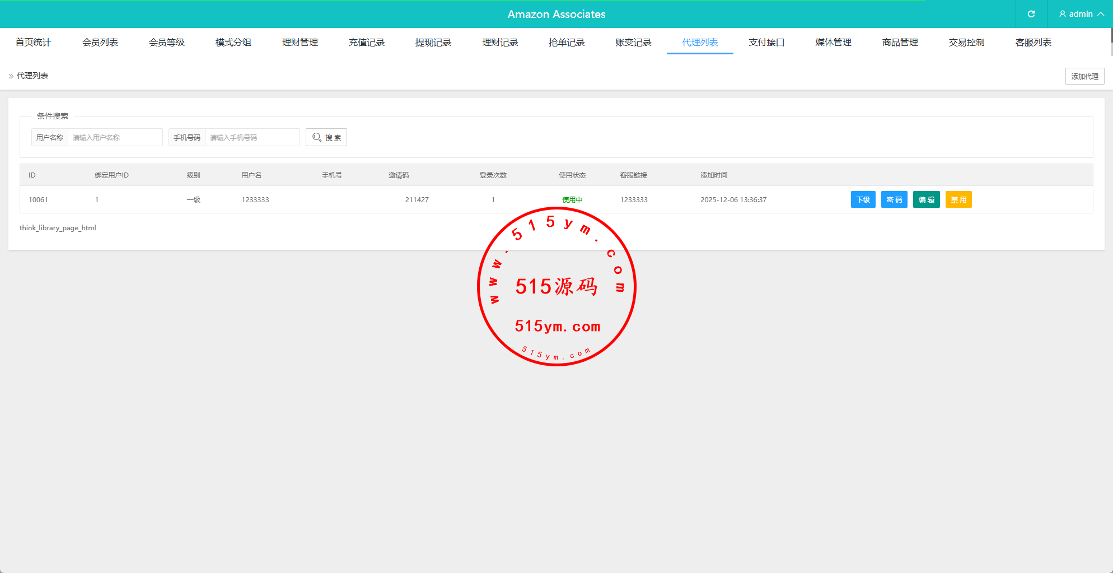
Task: Navigate to the 商品管理 tab
Action: pyautogui.click(x=900, y=43)
